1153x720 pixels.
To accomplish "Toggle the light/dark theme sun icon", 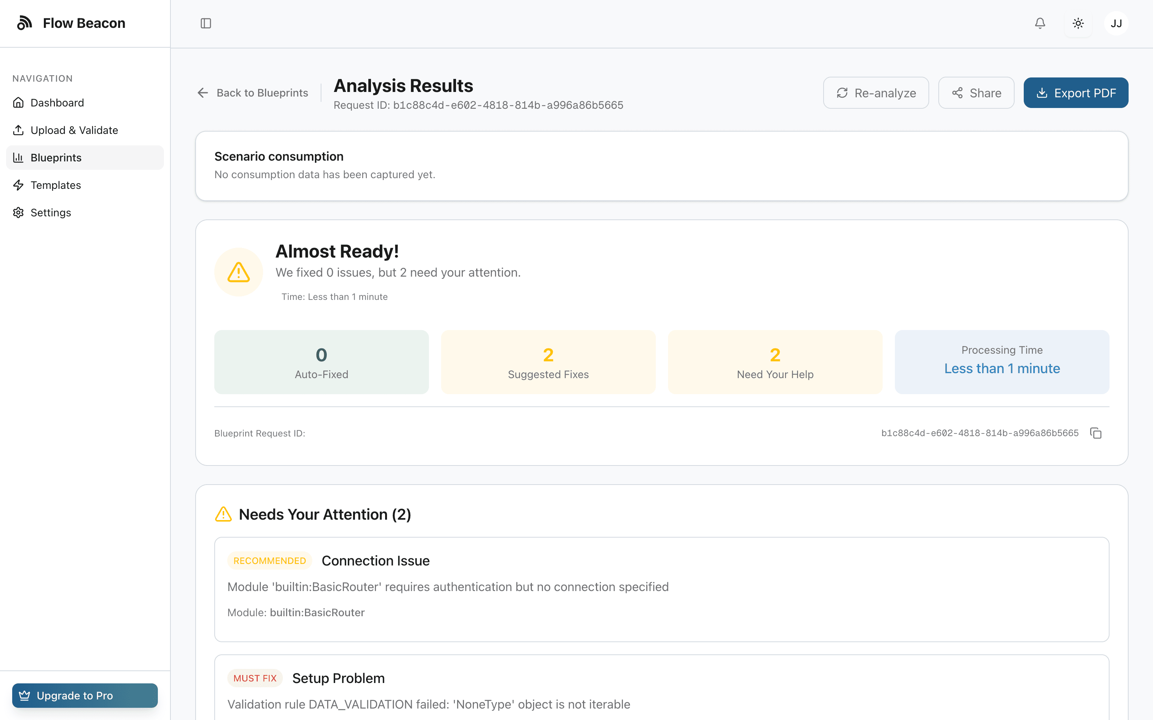I will (1078, 23).
